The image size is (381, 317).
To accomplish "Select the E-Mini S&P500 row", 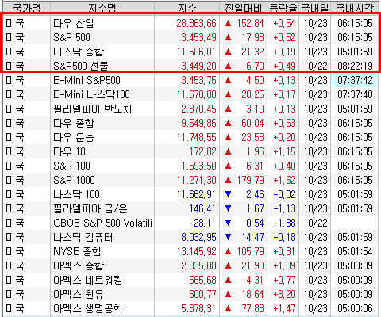I will 190,80.
